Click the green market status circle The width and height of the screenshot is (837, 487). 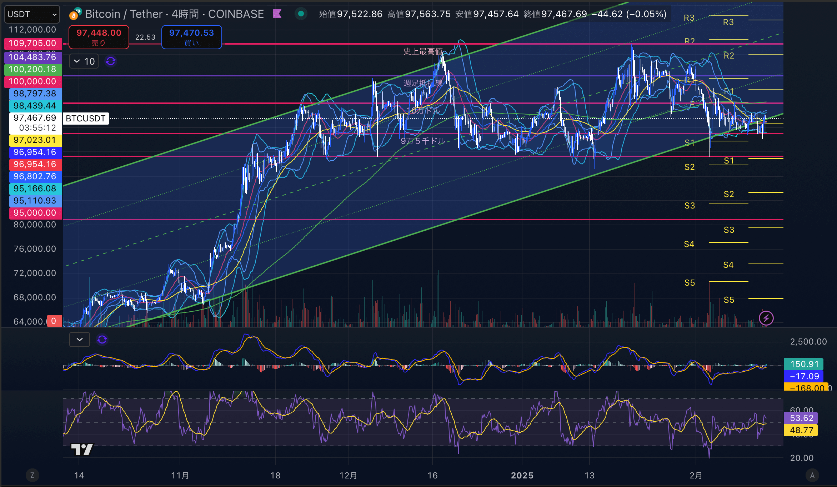click(x=301, y=14)
